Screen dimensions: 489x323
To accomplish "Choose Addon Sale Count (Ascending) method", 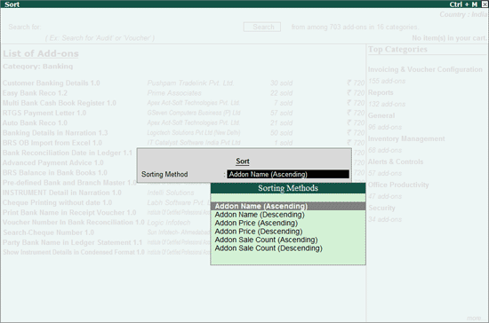I will [266, 240].
